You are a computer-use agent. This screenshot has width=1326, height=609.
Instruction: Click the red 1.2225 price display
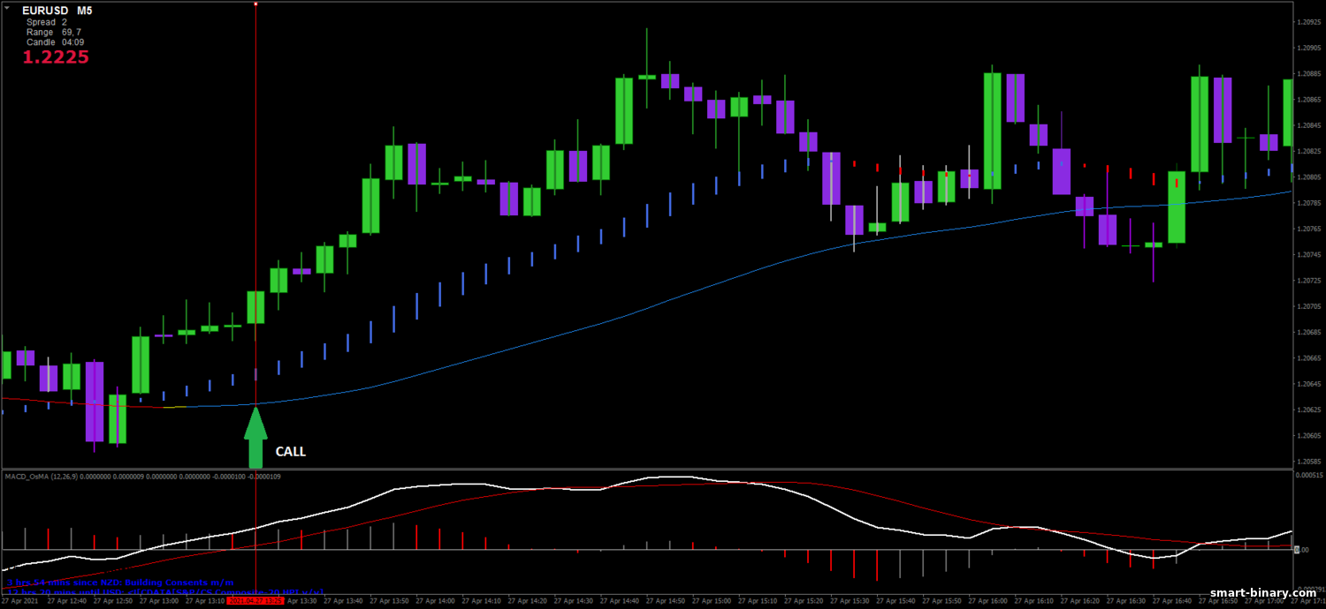pyautogui.click(x=55, y=57)
